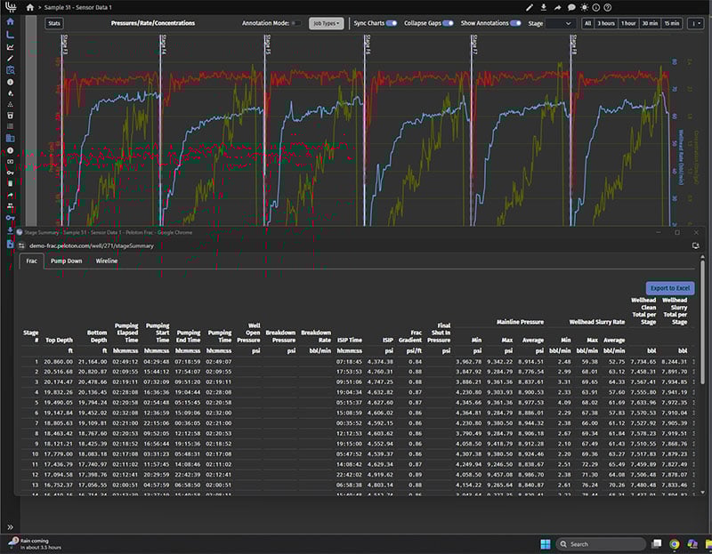The height and width of the screenshot is (554, 712).
Task: Toggle the Sync Charts switch
Action: point(391,23)
